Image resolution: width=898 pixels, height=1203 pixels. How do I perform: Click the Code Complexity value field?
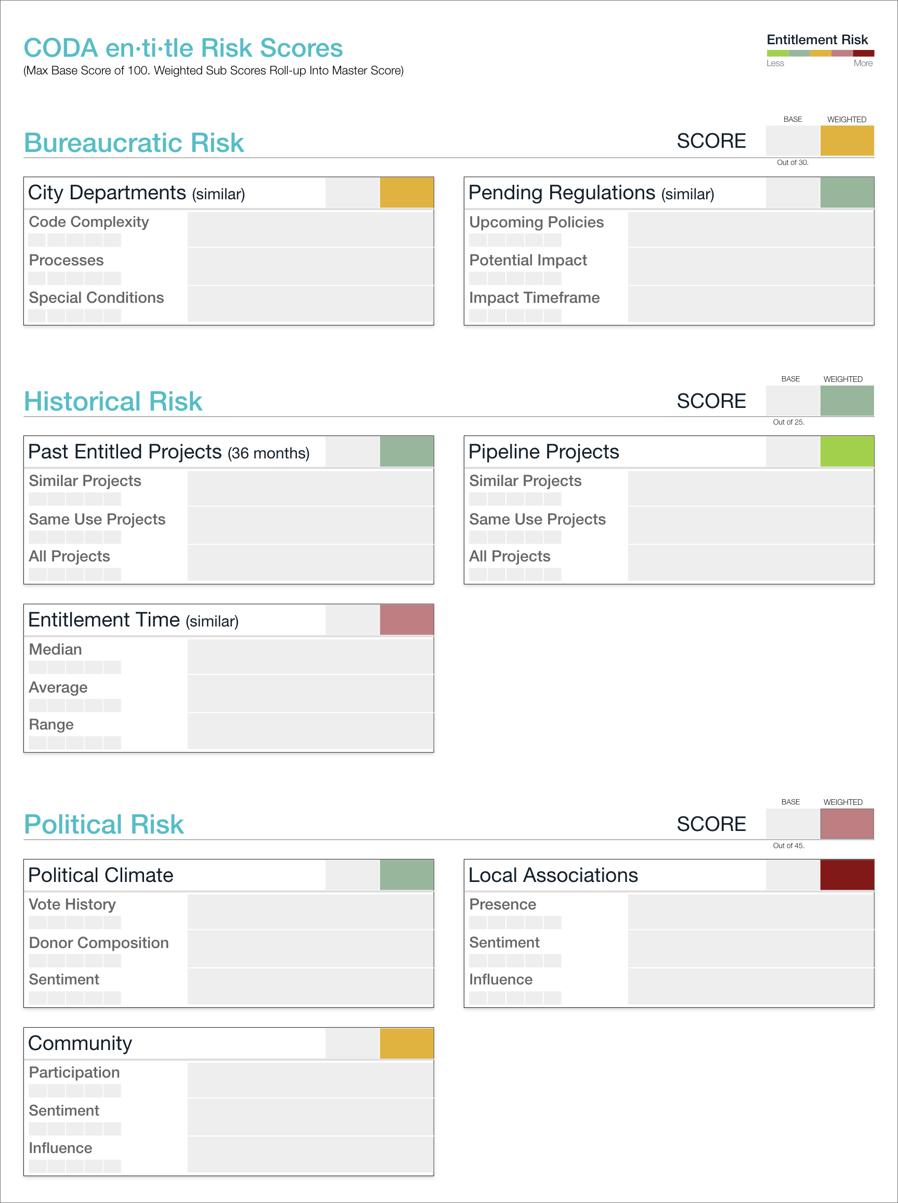(310, 229)
